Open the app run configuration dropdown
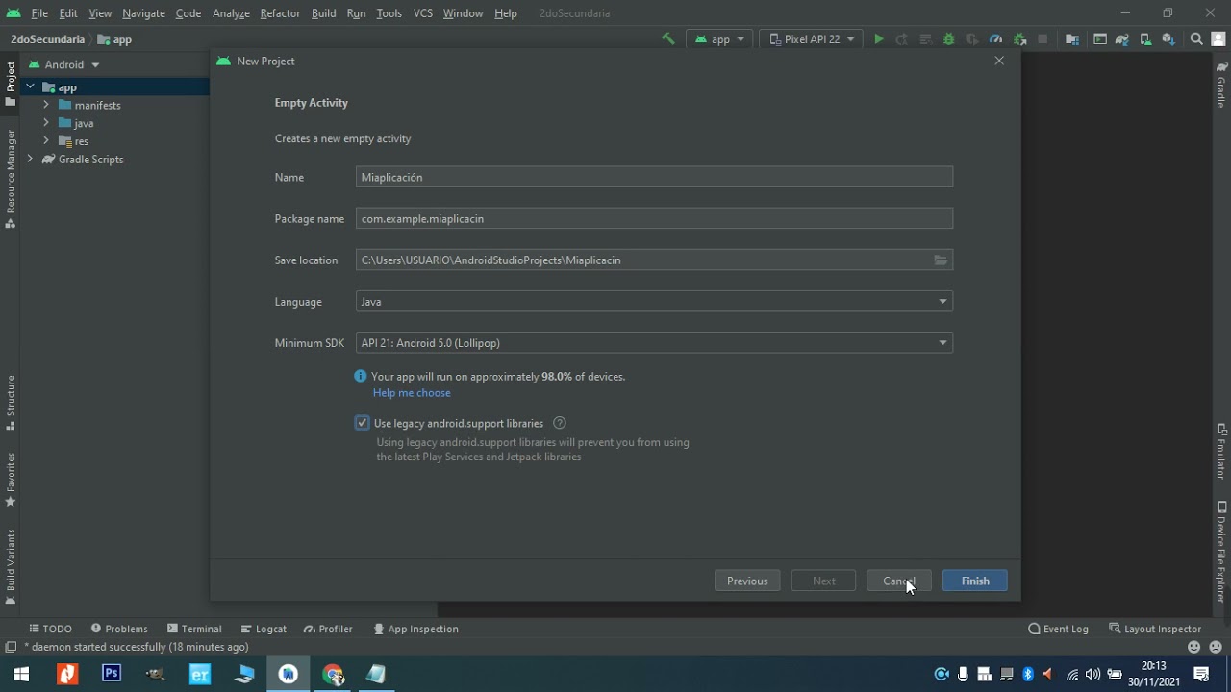The image size is (1231, 692). 720,39
